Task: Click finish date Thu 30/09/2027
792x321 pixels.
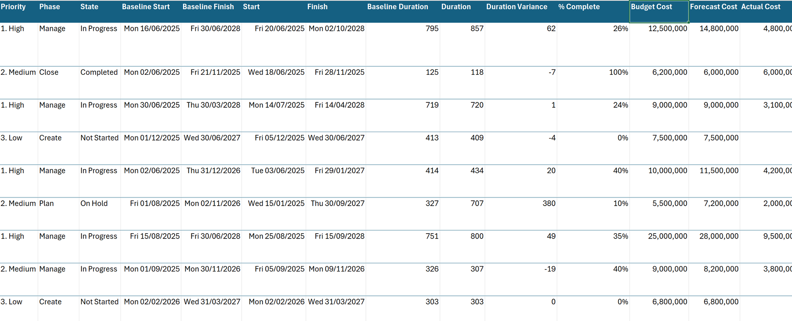Action: (x=338, y=204)
